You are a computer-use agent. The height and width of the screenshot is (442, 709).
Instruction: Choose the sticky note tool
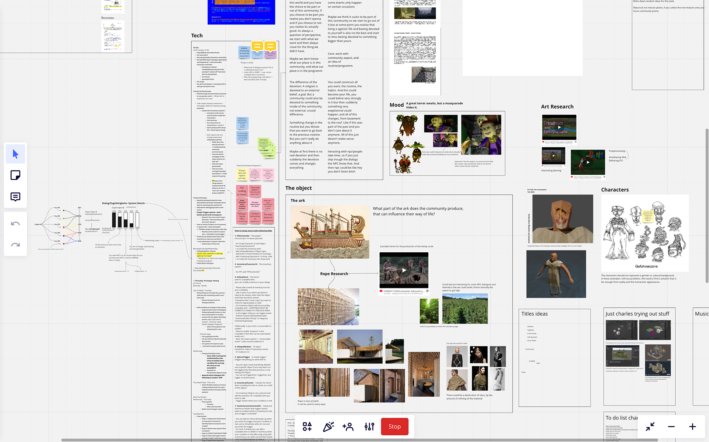coord(16,175)
